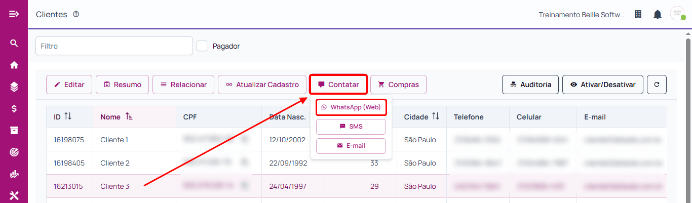This screenshot has height=203, width=692.
Task: Toggle Ativar/Desativar for selected client
Action: [602, 85]
